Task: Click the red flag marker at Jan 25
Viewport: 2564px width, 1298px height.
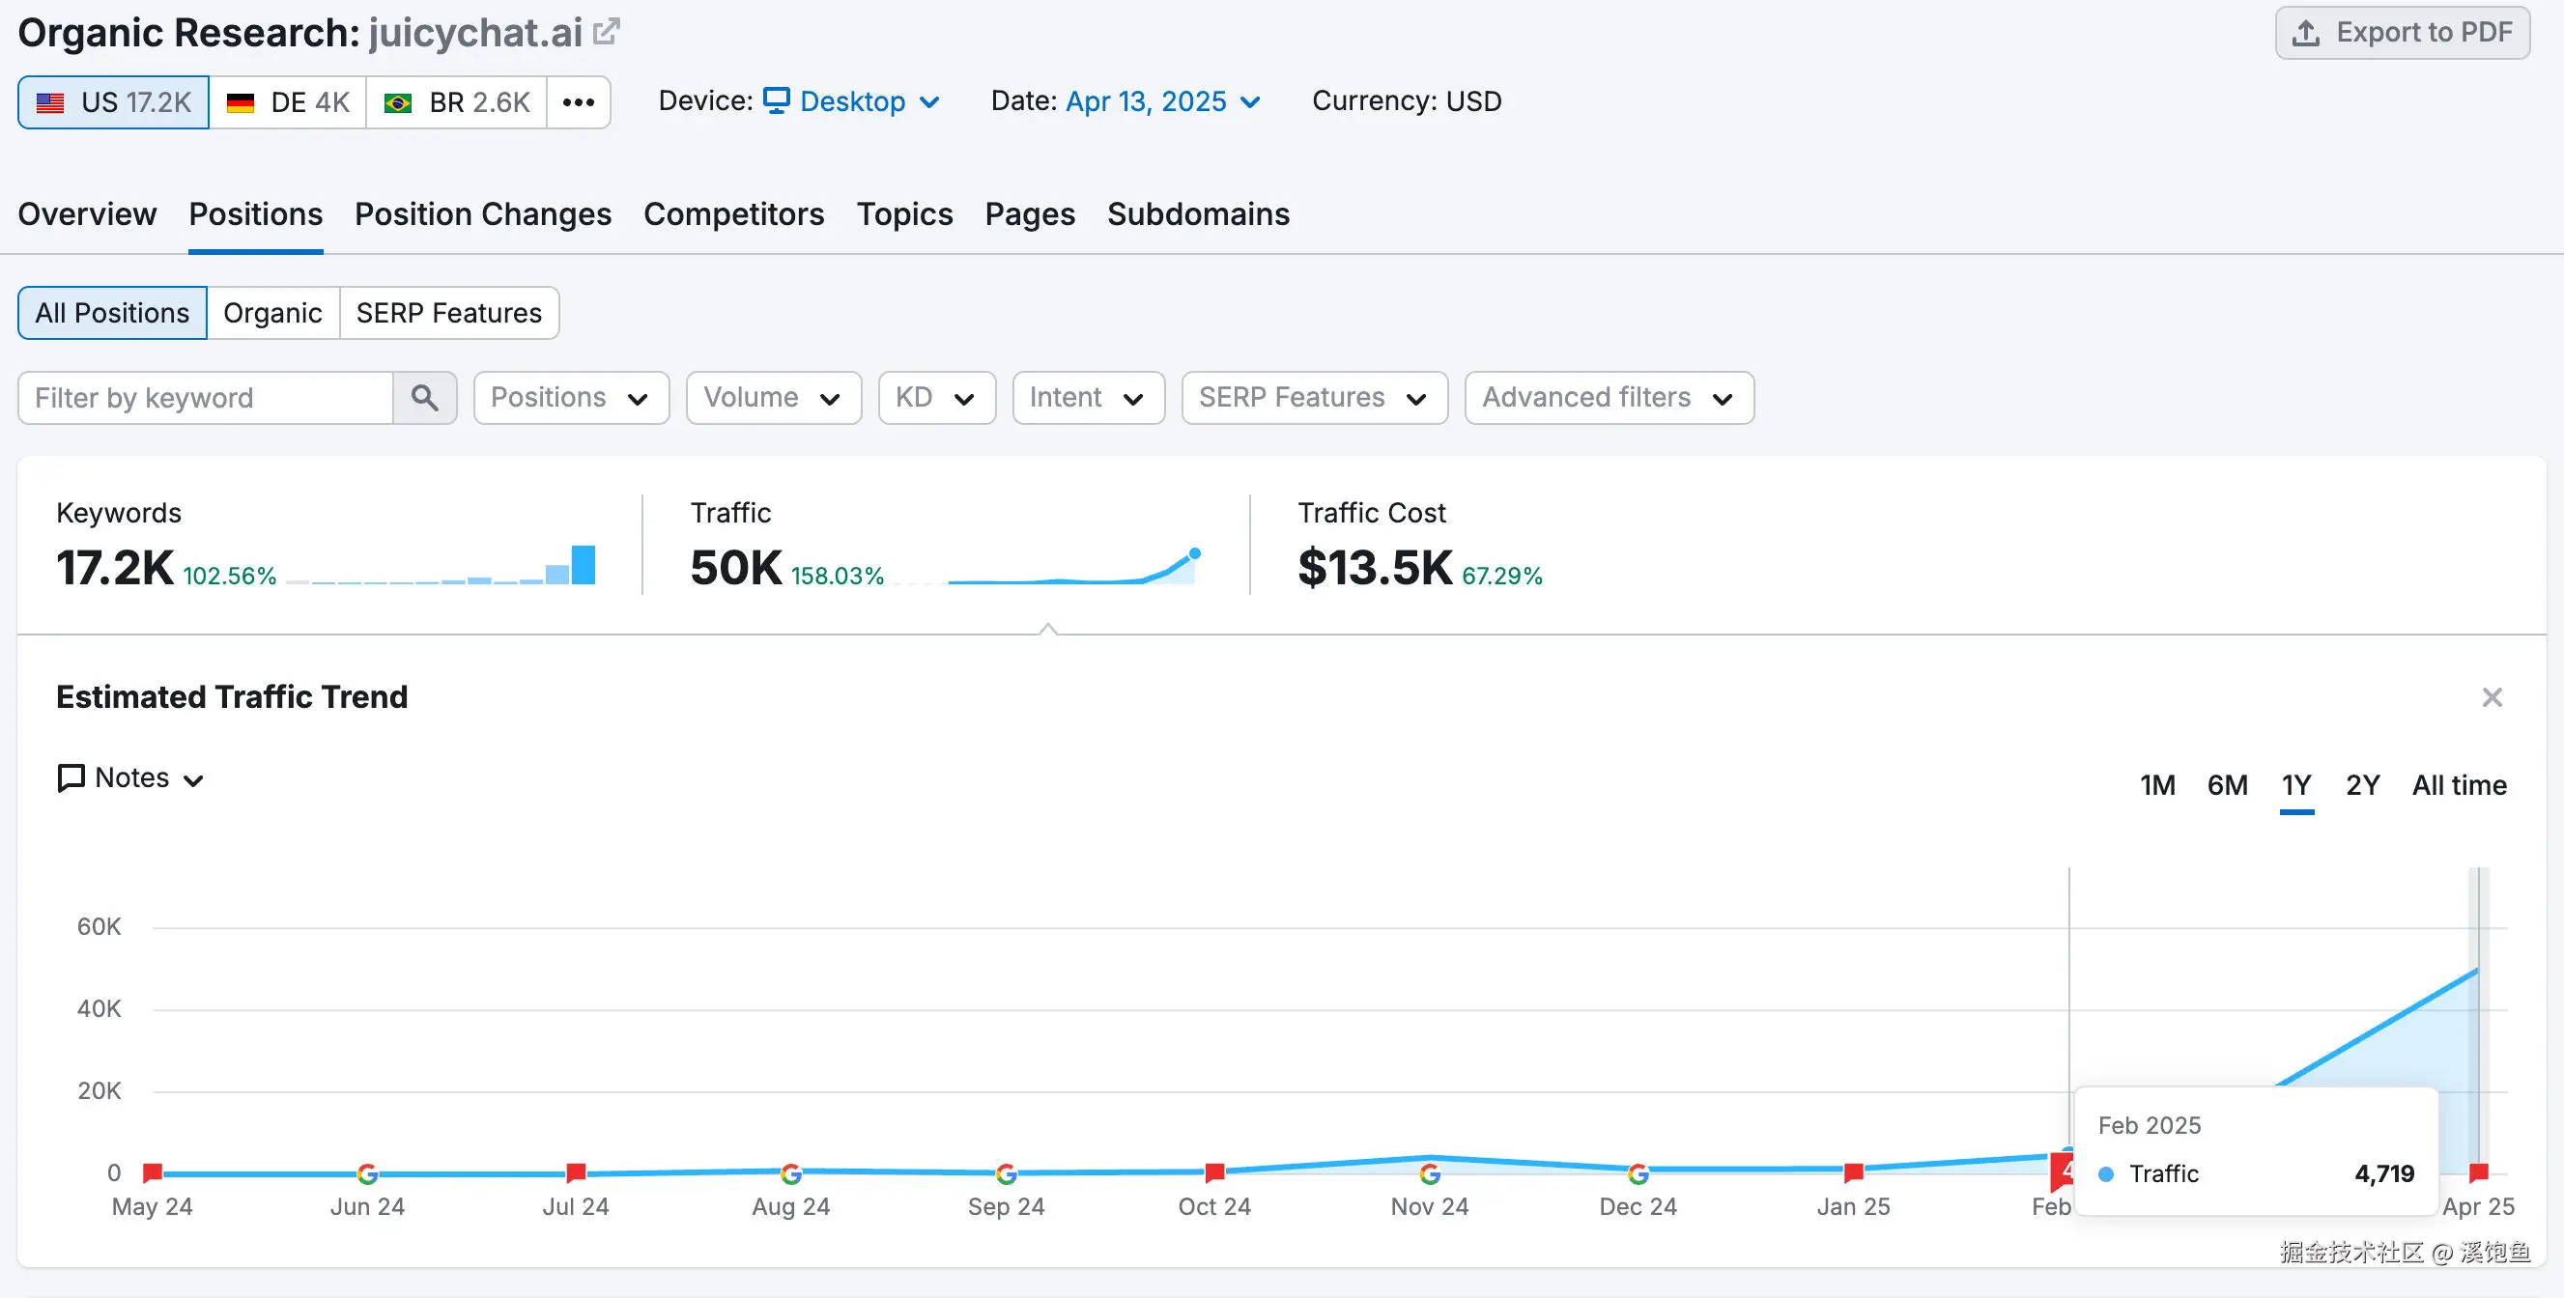Action: point(1853,1171)
